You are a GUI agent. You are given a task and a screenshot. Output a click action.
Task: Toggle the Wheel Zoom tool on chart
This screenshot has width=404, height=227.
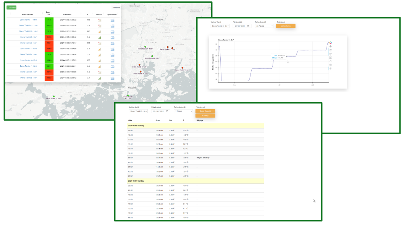(x=331, y=54)
